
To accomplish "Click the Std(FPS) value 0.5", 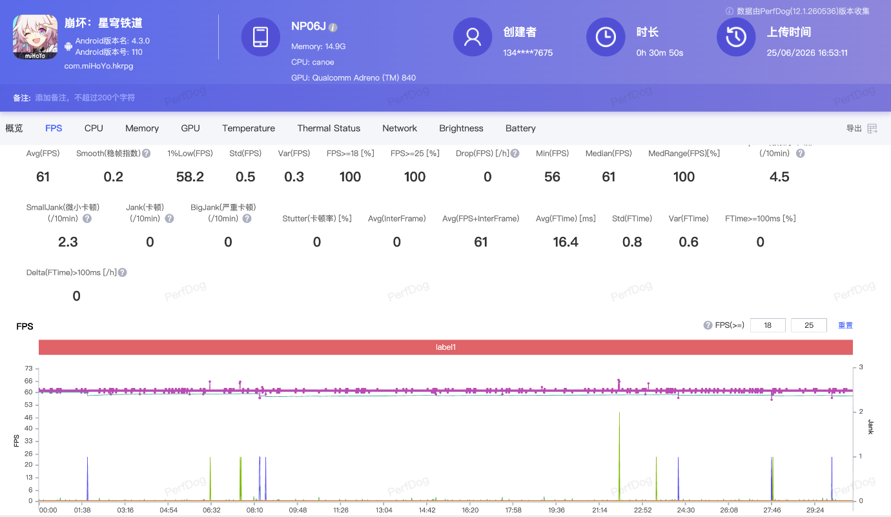I will click(245, 177).
